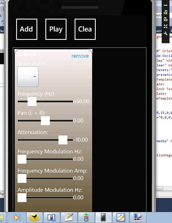Screen dimensions: 172x223
Task: Click the 'presets:' code line in Visual Studio
Action: (x=164, y=70)
